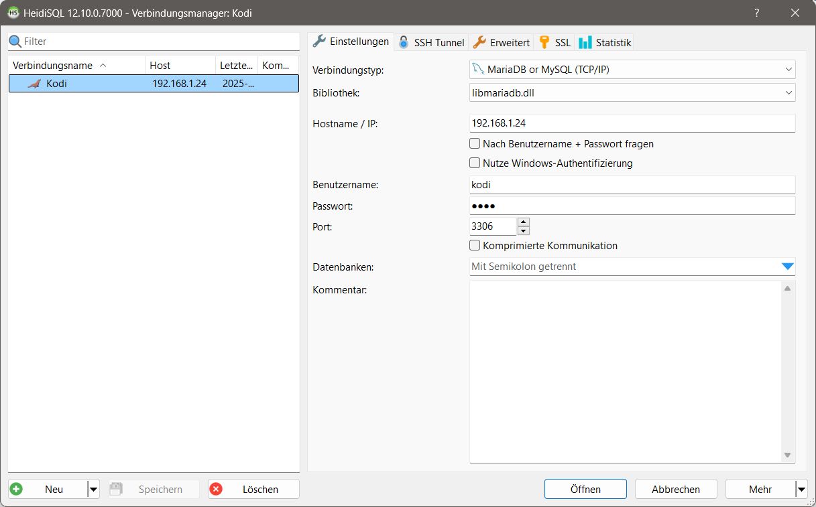Click the Kommentar scrollbar down arrow

pyautogui.click(x=788, y=455)
